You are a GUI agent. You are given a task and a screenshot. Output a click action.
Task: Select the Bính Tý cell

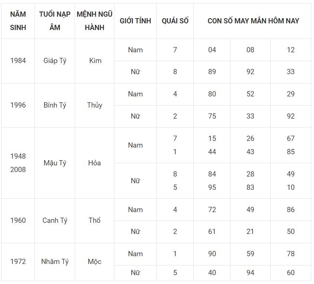tap(55, 105)
